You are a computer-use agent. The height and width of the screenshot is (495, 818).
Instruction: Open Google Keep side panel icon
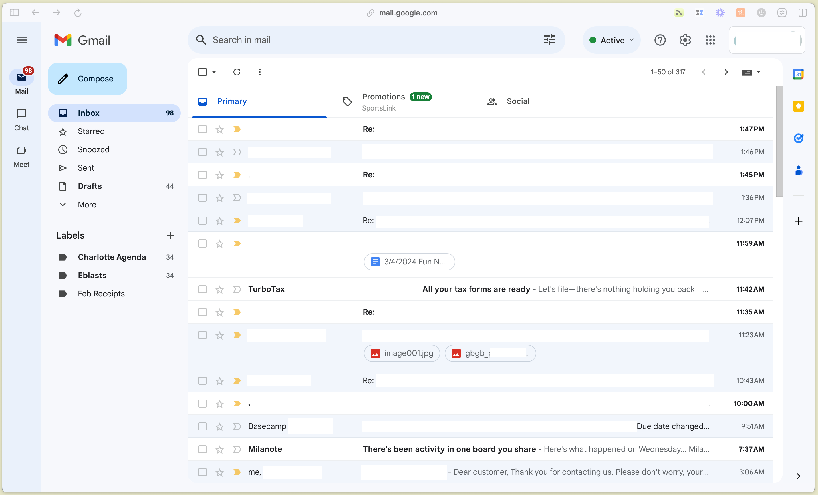click(798, 106)
